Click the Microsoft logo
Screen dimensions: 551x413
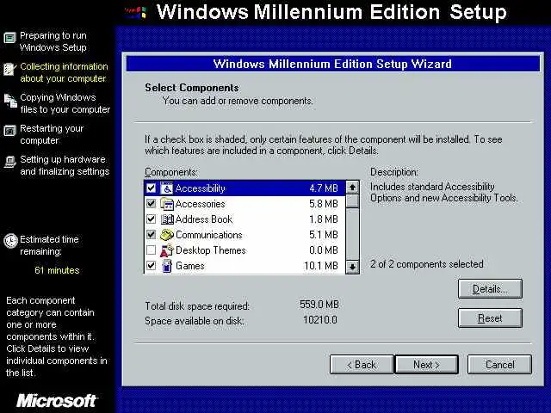coord(56,401)
